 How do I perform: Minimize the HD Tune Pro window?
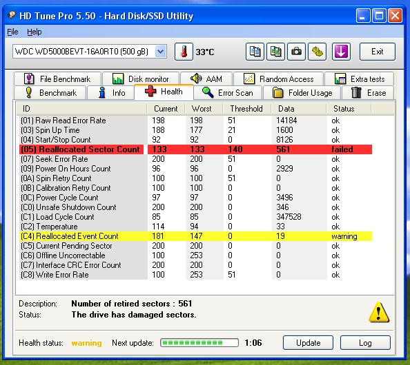(363, 15)
